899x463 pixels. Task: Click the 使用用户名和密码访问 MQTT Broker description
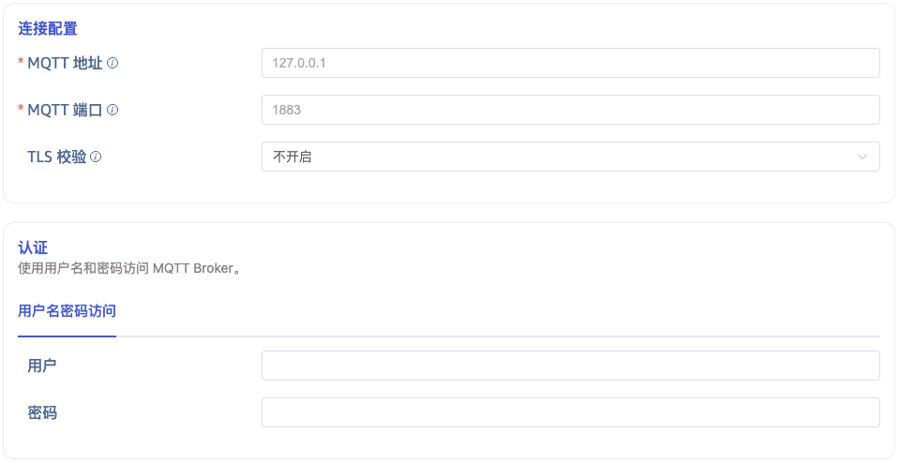click(x=130, y=268)
